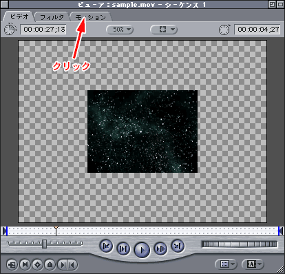285x274 pixels.
Task: Add a keyframe with diamond button
Action: pyautogui.click(x=37, y=265)
